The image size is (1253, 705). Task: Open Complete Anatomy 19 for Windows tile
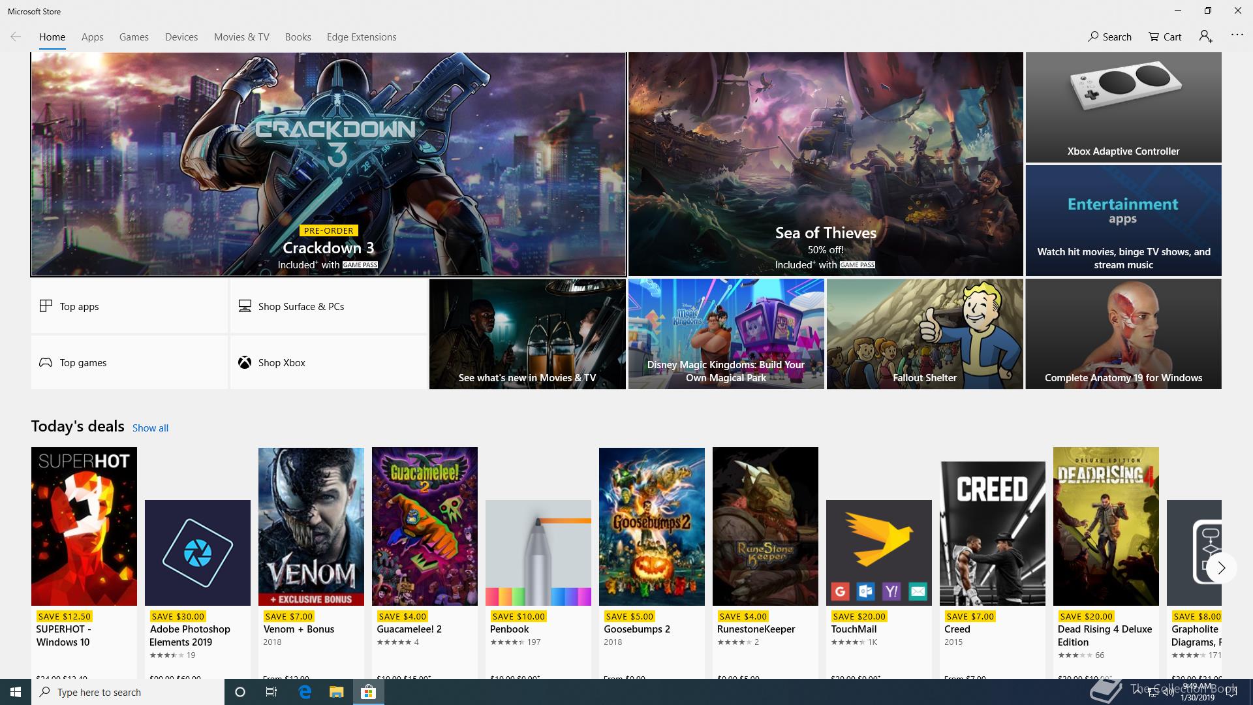[1123, 334]
